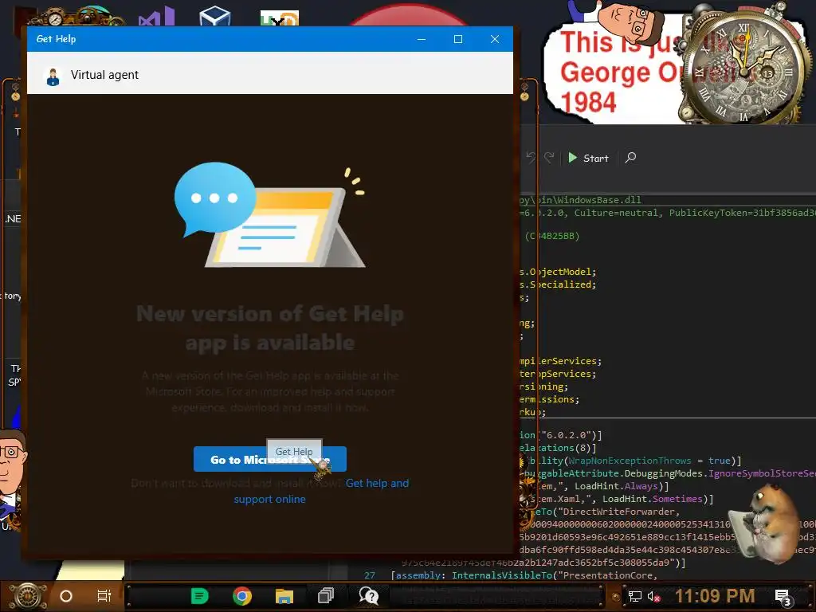Click the Go to Microsoft Store button
The image size is (816, 612).
pos(269,459)
